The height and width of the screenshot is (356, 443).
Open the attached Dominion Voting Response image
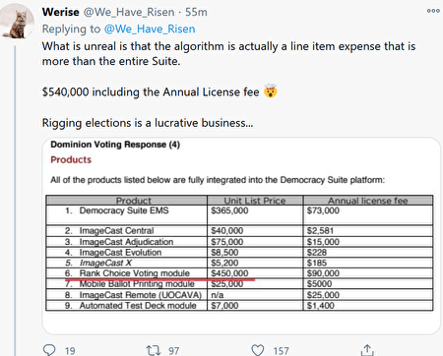(241, 236)
